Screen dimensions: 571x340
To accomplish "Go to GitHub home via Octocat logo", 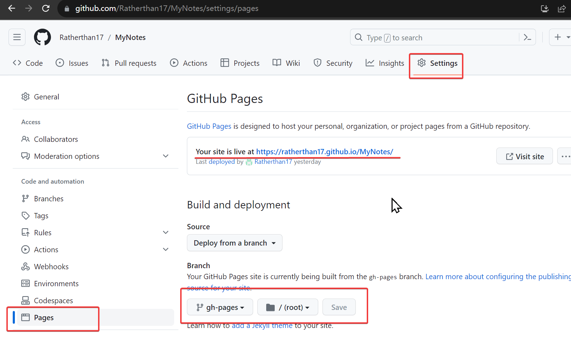I will click(x=42, y=37).
